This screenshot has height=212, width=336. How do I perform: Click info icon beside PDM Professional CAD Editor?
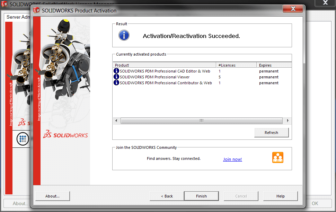click(116, 71)
